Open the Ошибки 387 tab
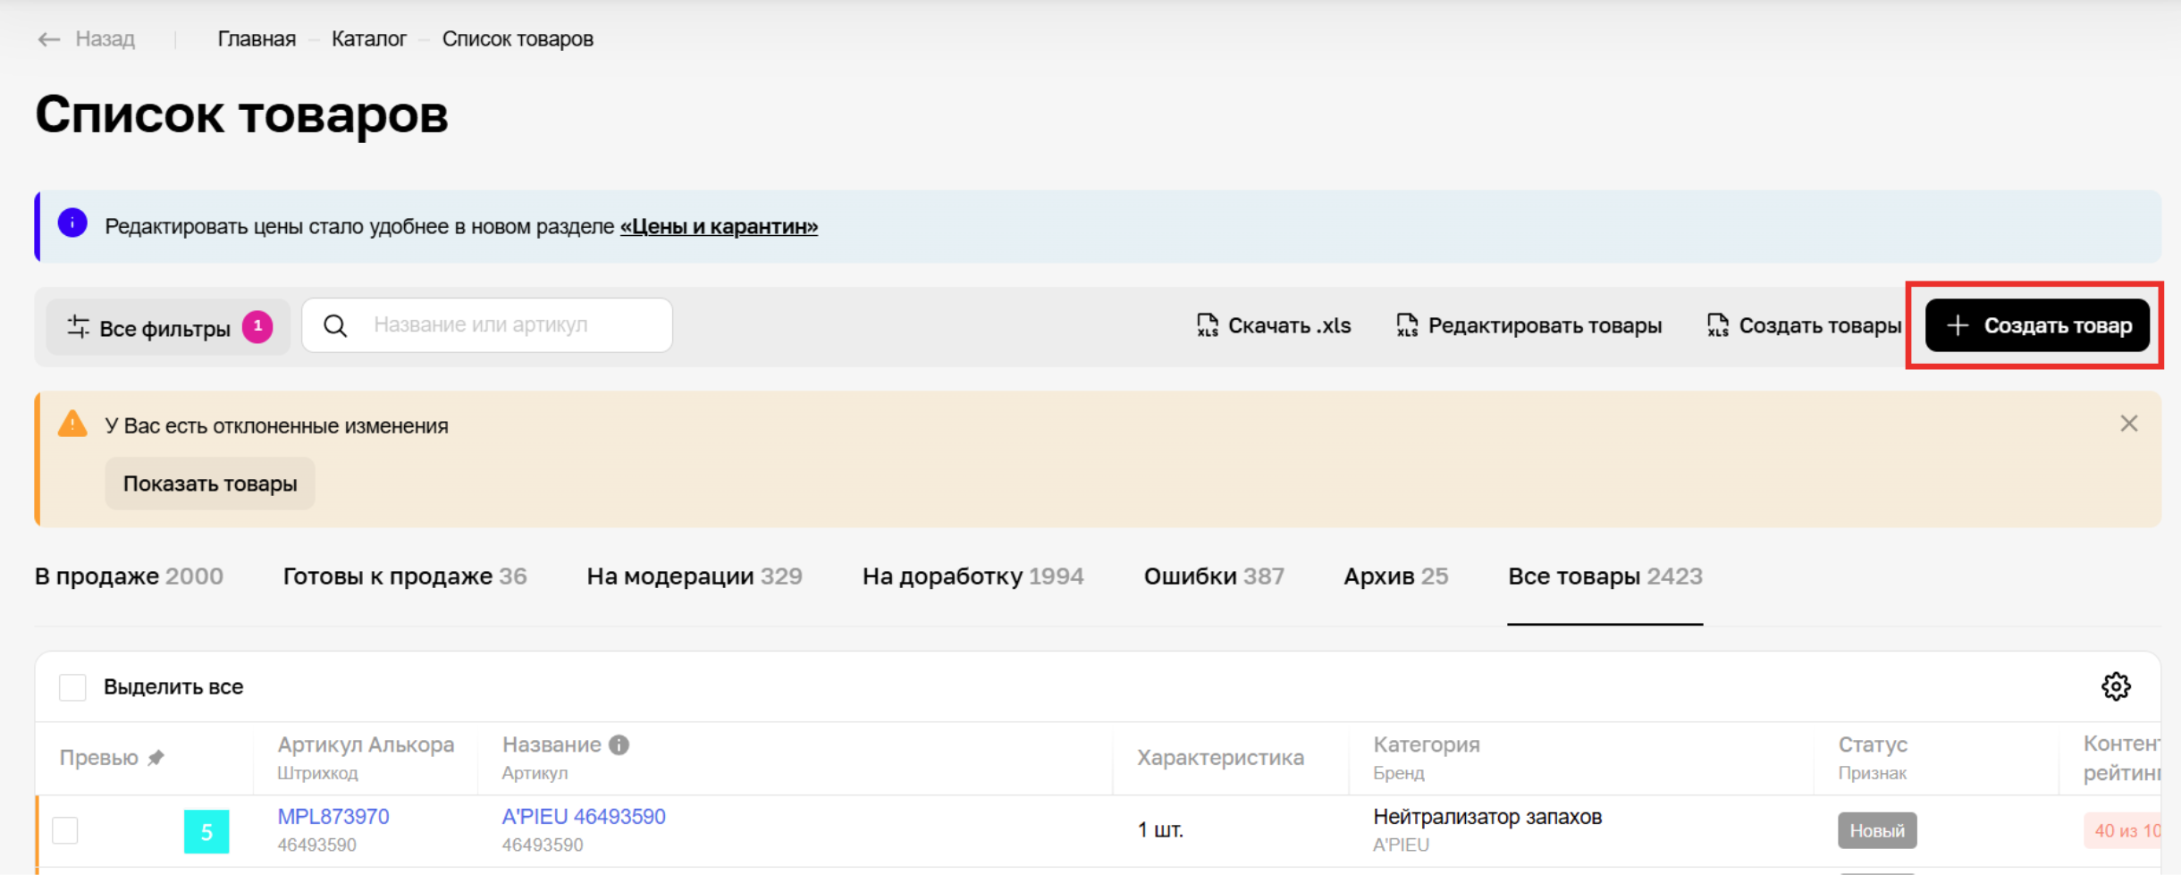The image size is (2181, 883). pyautogui.click(x=1213, y=576)
